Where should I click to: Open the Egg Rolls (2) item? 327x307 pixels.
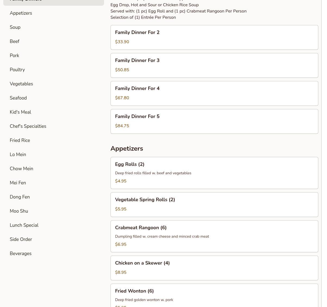click(x=214, y=173)
